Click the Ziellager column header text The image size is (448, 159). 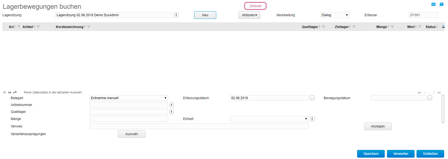pyautogui.click(x=342, y=27)
